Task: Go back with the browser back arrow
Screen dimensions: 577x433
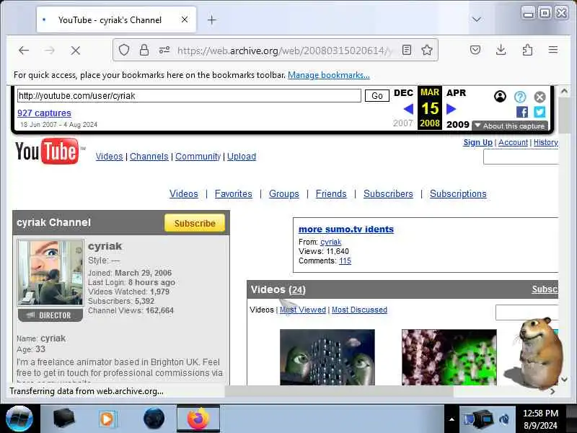Action: 24,50
